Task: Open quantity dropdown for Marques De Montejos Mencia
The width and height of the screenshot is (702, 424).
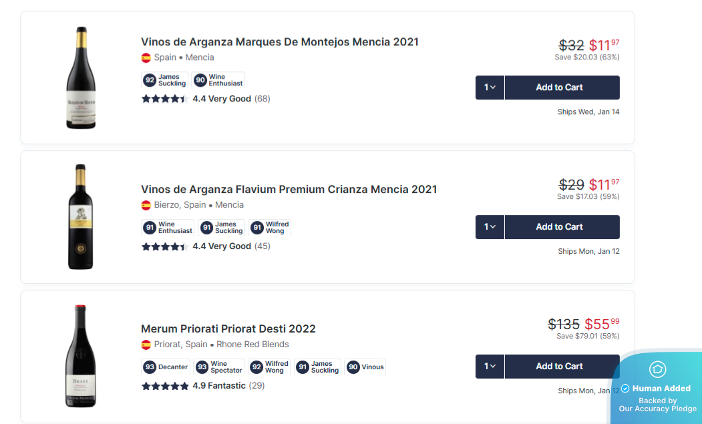Action: [x=490, y=87]
